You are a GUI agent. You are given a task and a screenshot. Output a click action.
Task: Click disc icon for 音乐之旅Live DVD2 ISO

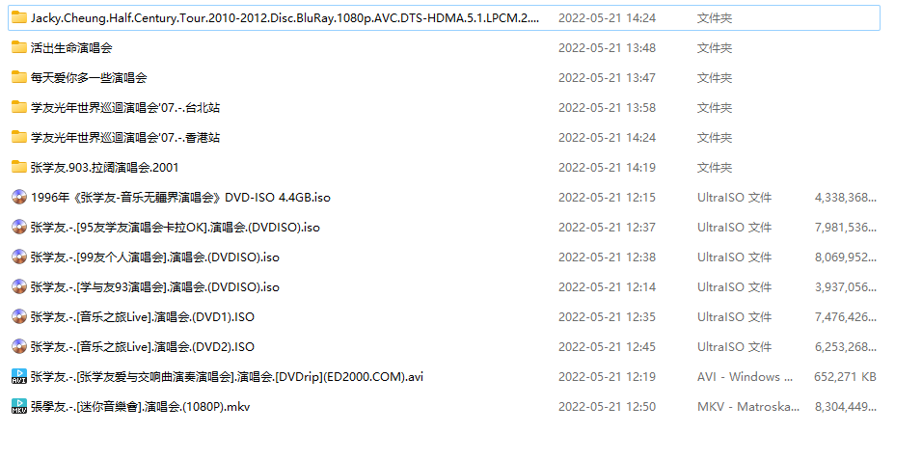pyautogui.click(x=19, y=346)
